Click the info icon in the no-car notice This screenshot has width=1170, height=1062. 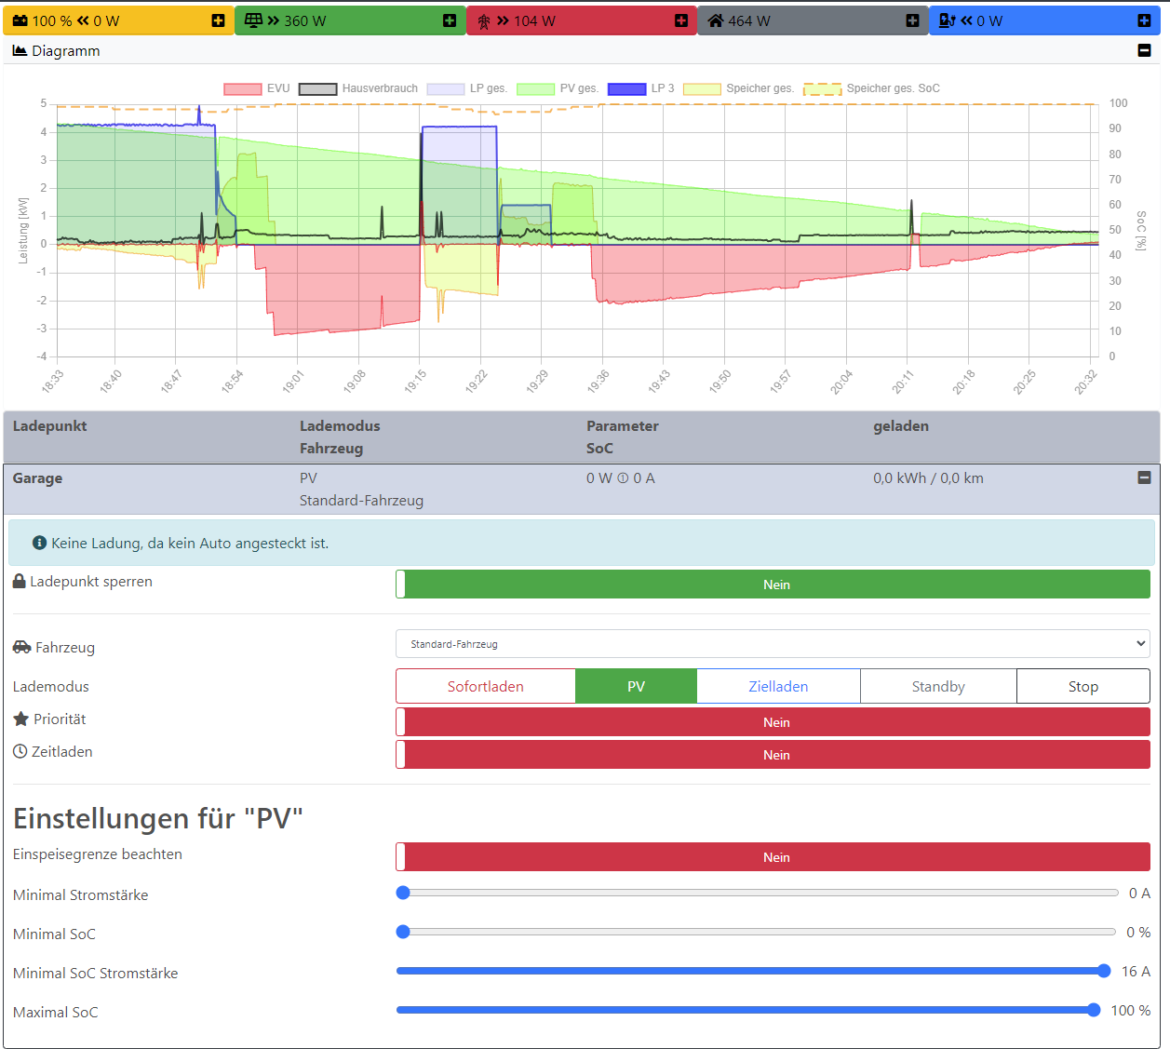click(39, 543)
